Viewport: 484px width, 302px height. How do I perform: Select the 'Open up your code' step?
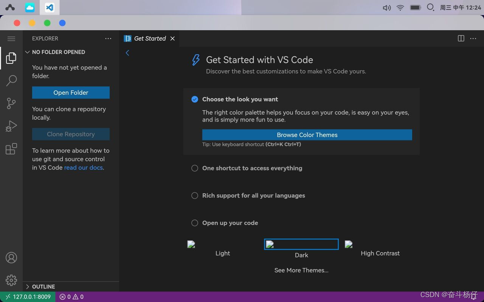tap(230, 223)
